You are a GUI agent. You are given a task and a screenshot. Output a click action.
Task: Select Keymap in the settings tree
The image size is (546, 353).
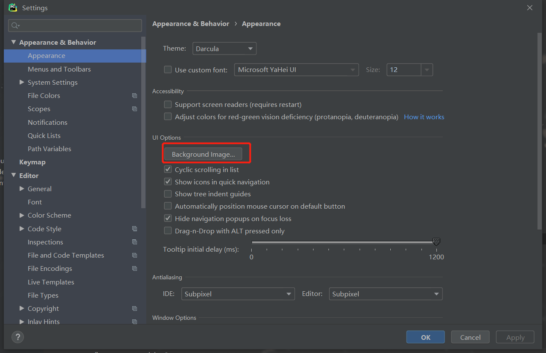[x=33, y=162]
